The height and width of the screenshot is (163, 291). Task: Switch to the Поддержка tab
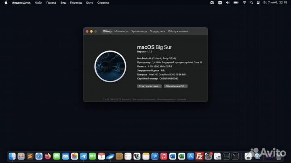pos(157,31)
